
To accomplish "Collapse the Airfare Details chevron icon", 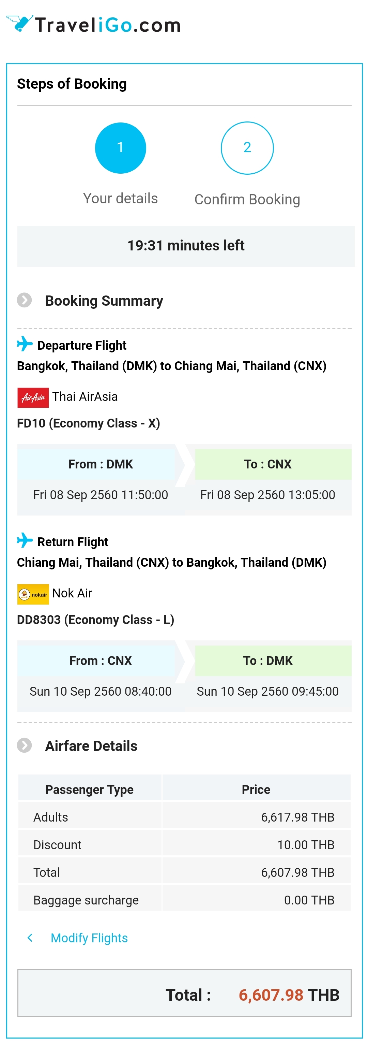I will [24, 745].
